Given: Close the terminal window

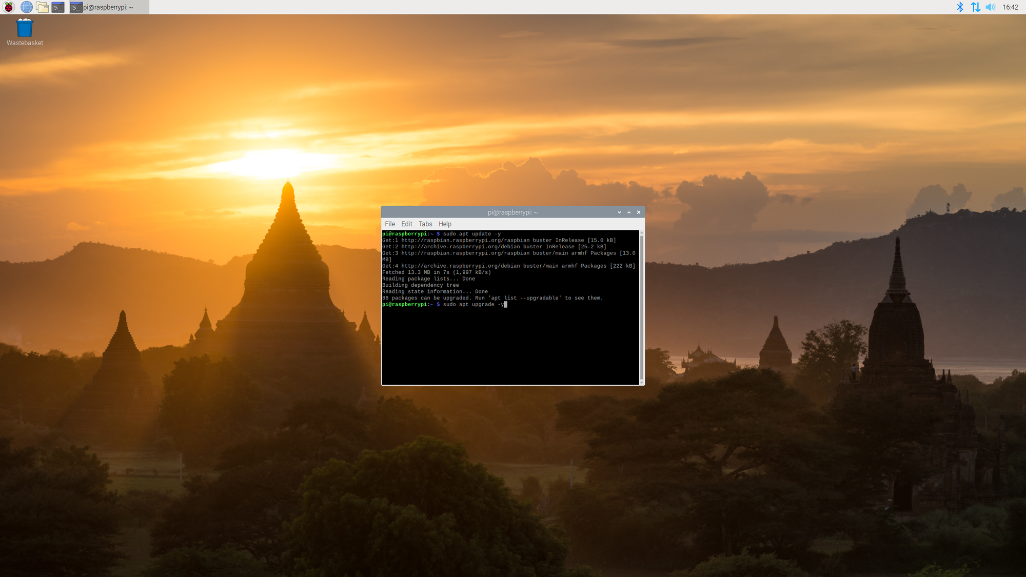Looking at the screenshot, I should click(639, 212).
